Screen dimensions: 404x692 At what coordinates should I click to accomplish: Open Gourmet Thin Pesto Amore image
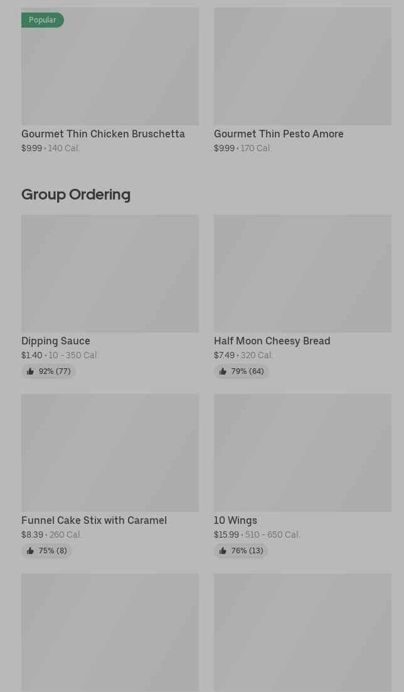(302, 66)
